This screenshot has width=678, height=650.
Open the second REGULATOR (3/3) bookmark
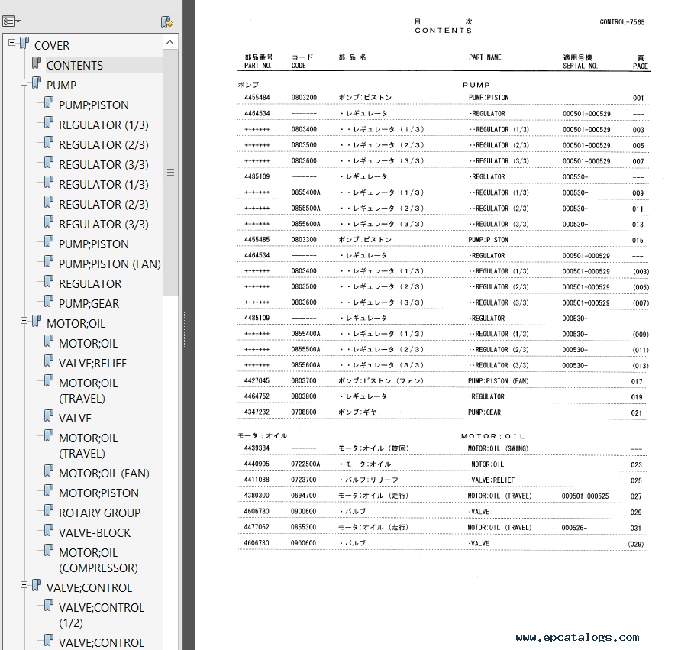click(103, 224)
